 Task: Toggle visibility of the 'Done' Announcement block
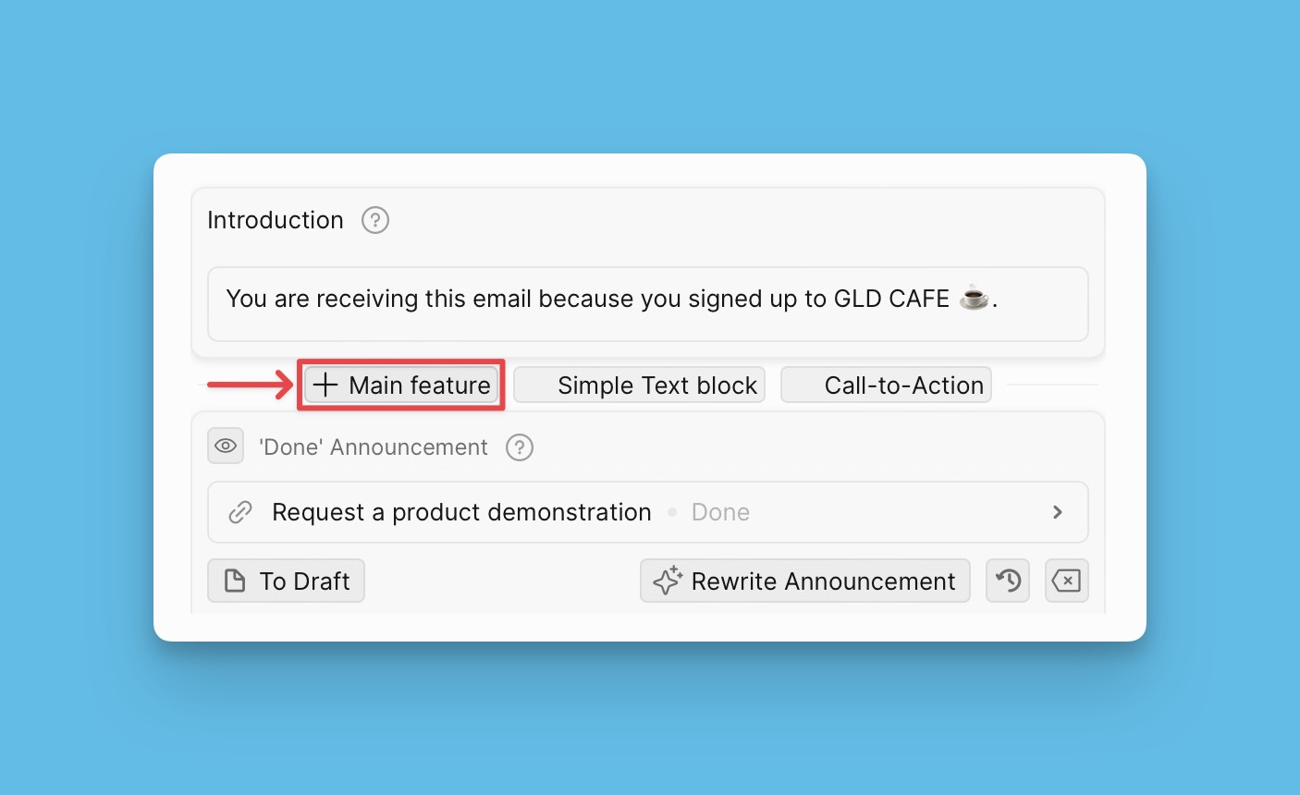[226, 446]
